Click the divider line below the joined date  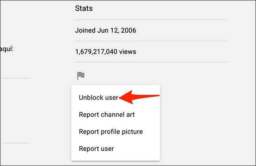click(x=152, y=41)
